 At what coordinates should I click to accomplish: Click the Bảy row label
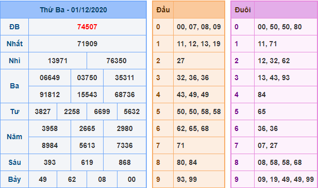[14, 179]
